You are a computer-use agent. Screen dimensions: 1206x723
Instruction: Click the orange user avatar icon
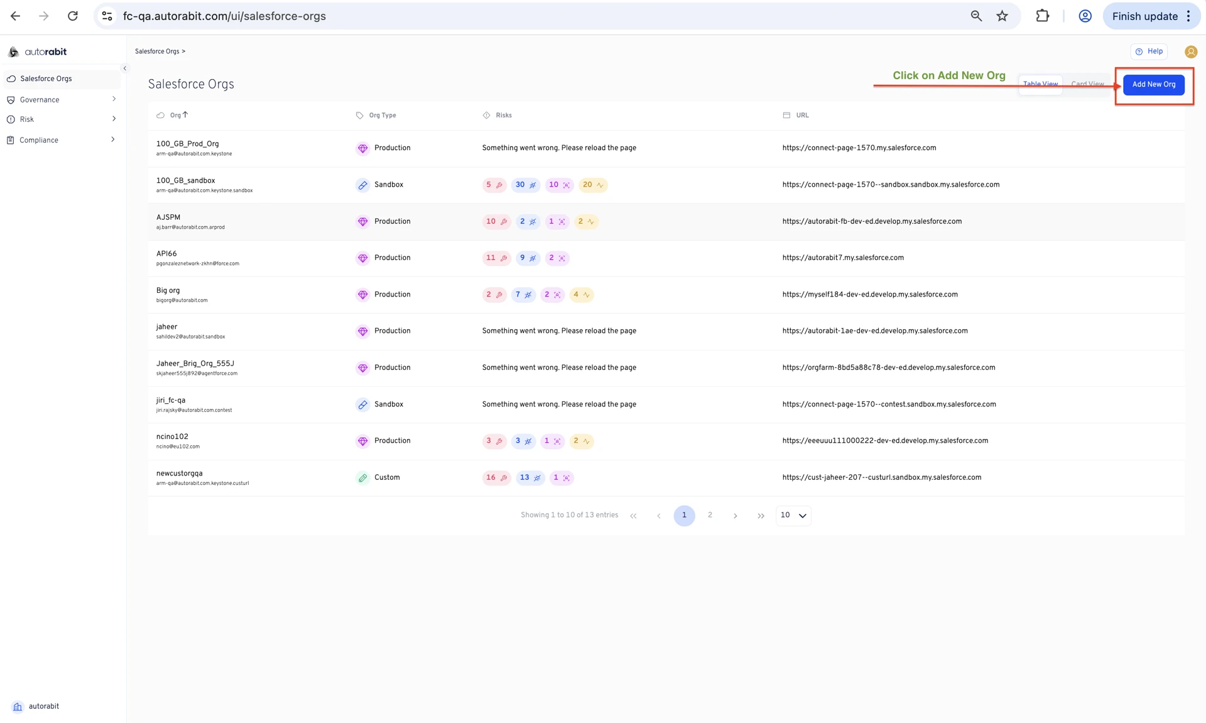1190,52
